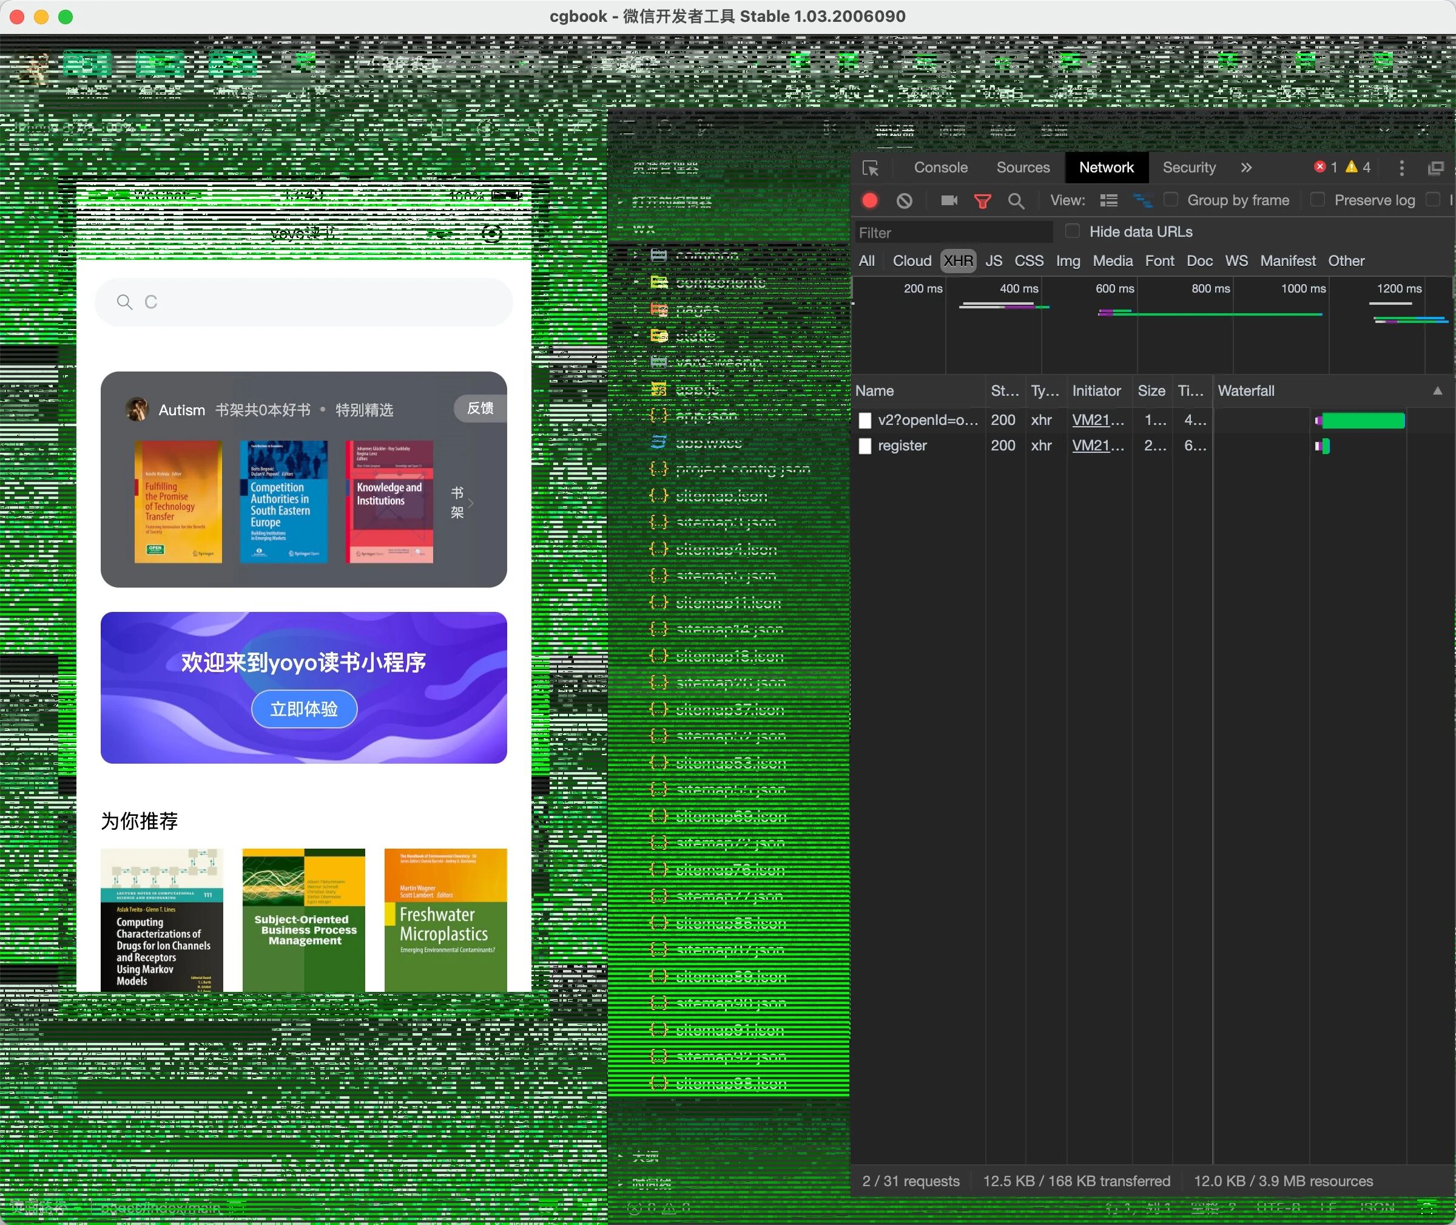Viewport: 1456px width, 1225px height.
Task: Enable Group by frame checkbox
Action: pos(1171,200)
